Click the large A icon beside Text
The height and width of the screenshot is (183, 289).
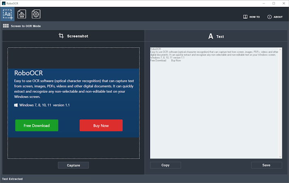click(211, 36)
